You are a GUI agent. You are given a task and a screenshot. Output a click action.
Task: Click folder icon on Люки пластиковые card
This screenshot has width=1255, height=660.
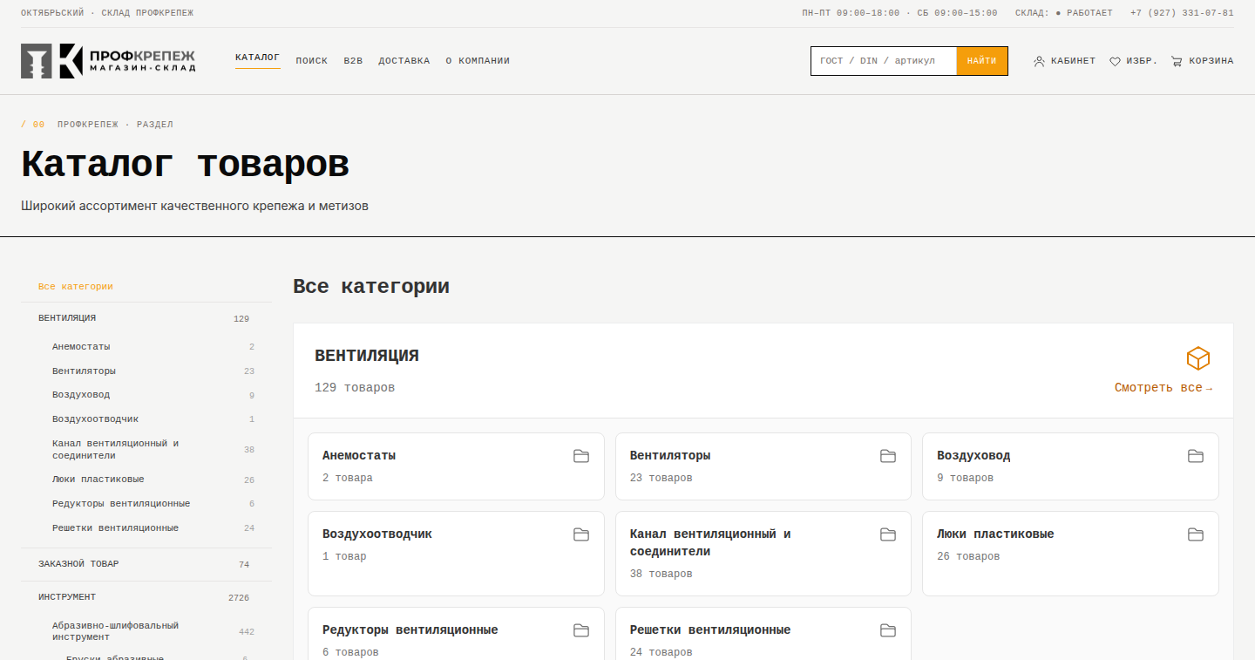(x=1196, y=534)
